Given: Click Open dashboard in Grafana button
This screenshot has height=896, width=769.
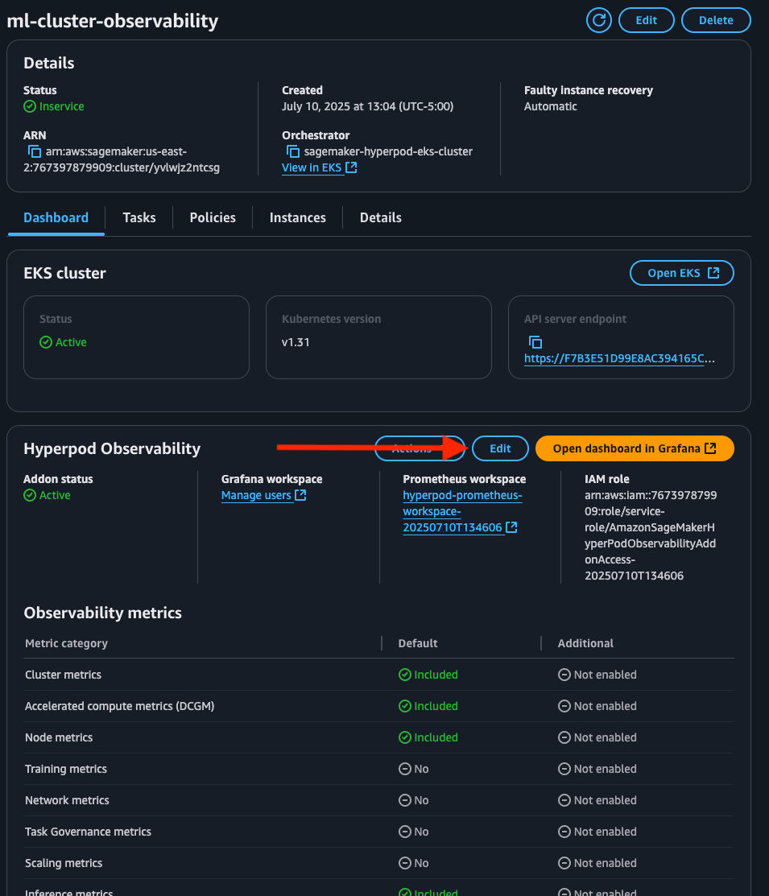Looking at the screenshot, I should 635,448.
